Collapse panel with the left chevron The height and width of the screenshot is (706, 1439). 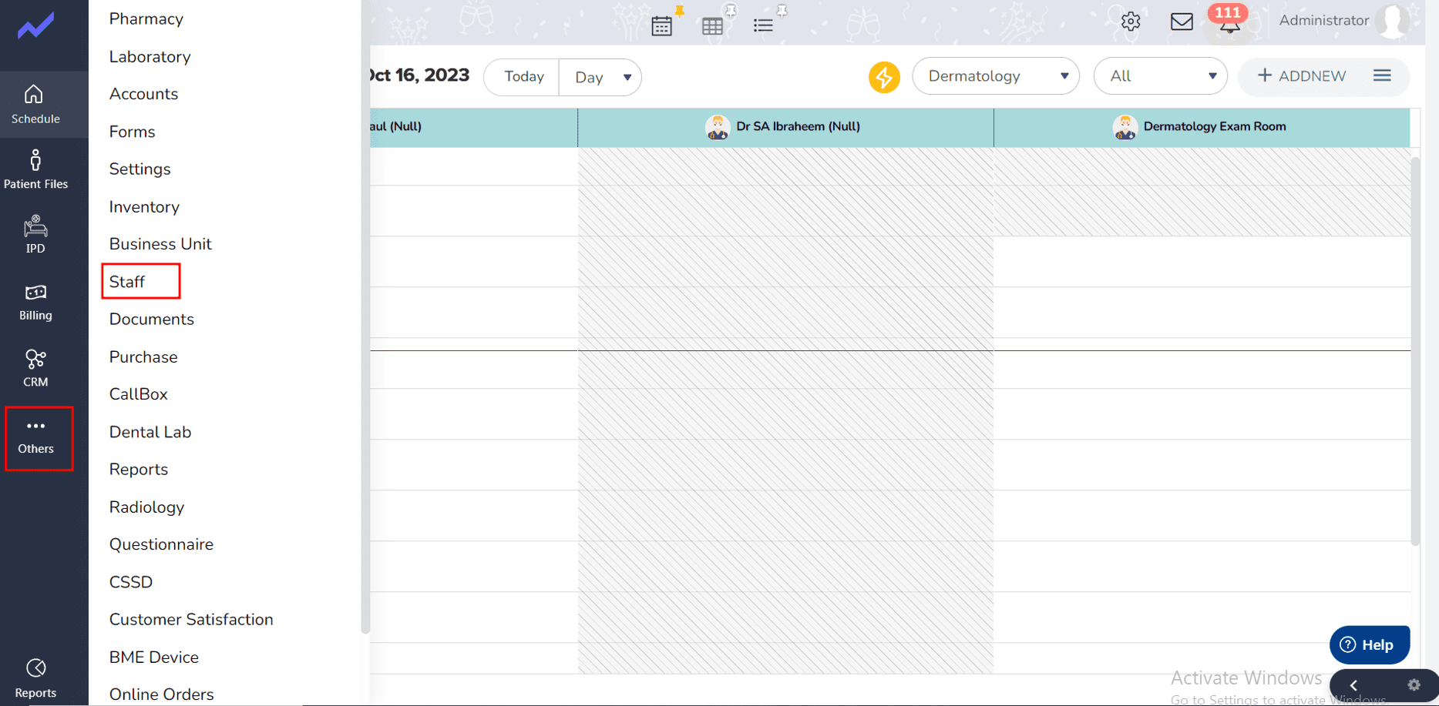click(1353, 685)
